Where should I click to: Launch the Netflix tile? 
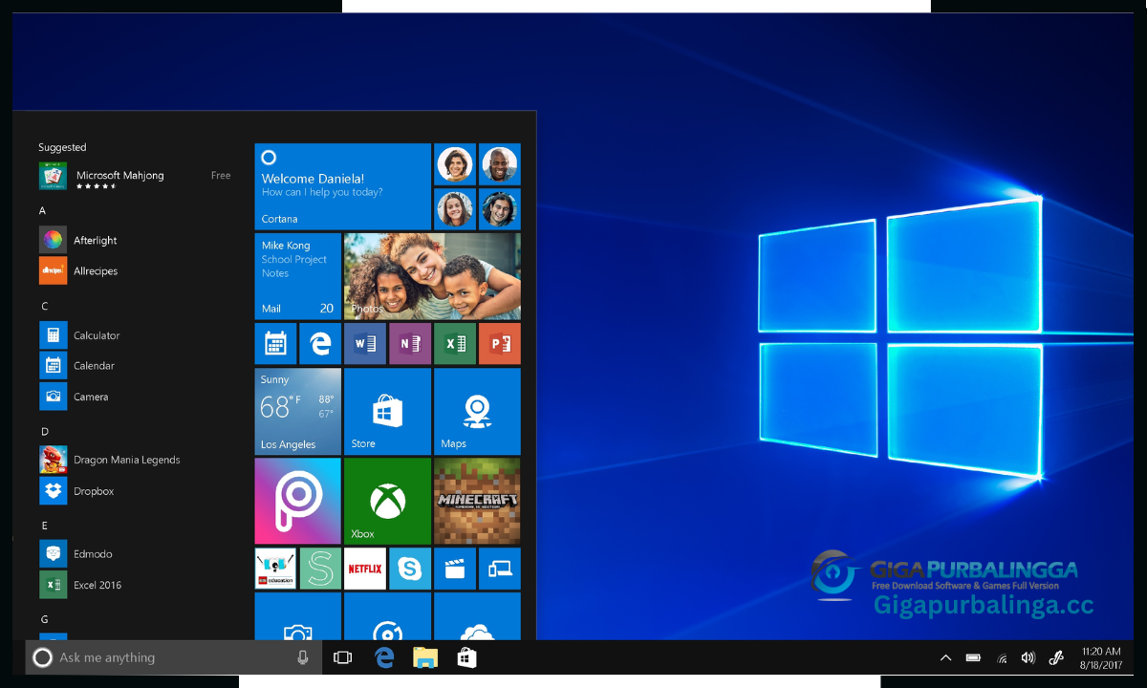[x=365, y=569]
